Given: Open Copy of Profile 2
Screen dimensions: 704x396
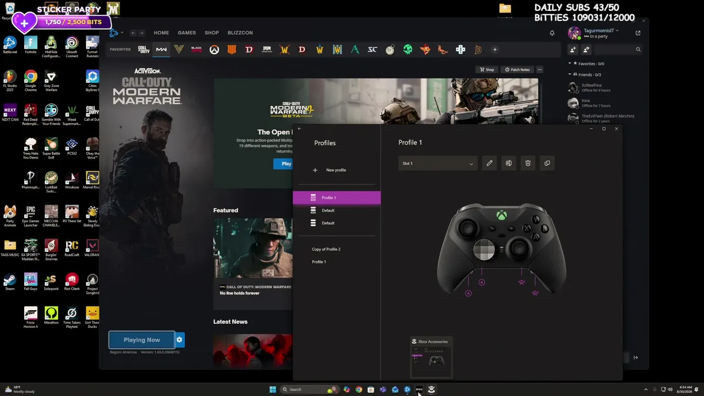Looking at the screenshot, I should pos(326,249).
